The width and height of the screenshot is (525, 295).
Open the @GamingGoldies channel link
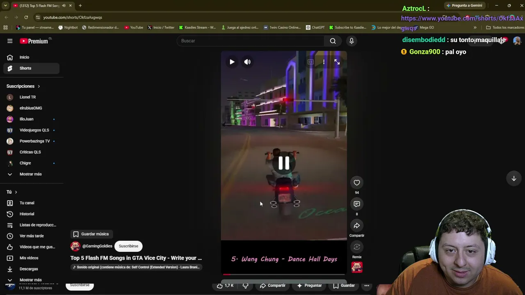point(97,246)
